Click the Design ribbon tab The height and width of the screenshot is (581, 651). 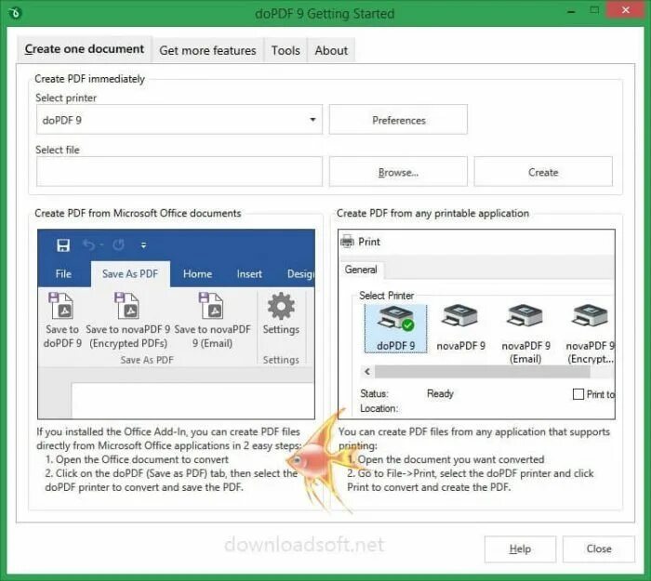coord(300,274)
